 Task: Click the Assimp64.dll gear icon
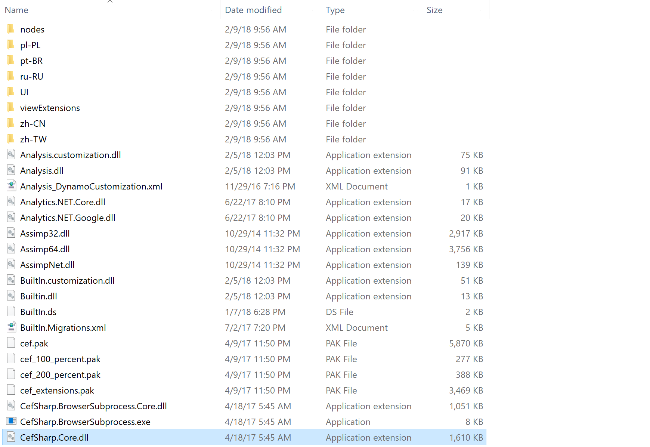click(11, 249)
